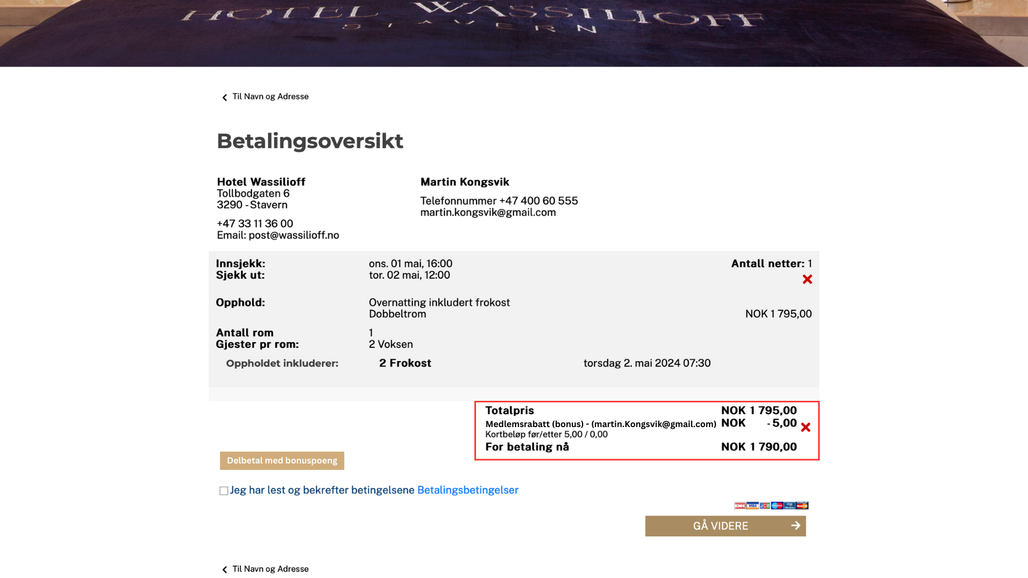Click the Maestro card logo
The image size is (1028, 578).
(x=777, y=505)
